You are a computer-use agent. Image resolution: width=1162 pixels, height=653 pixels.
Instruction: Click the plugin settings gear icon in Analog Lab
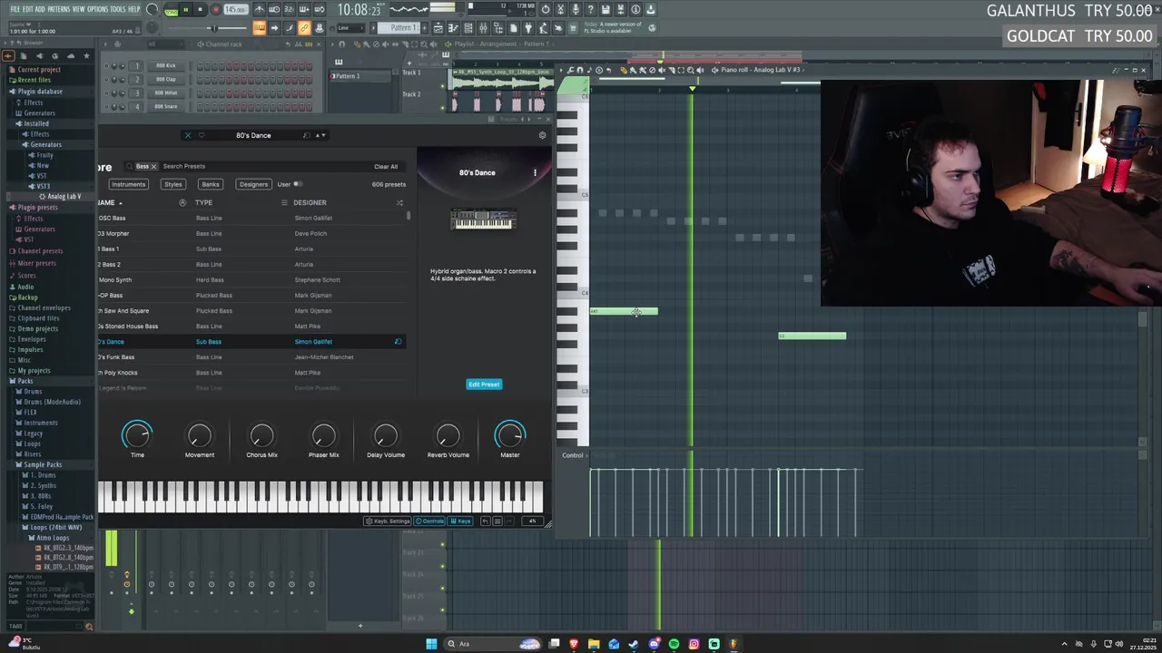[542, 135]
